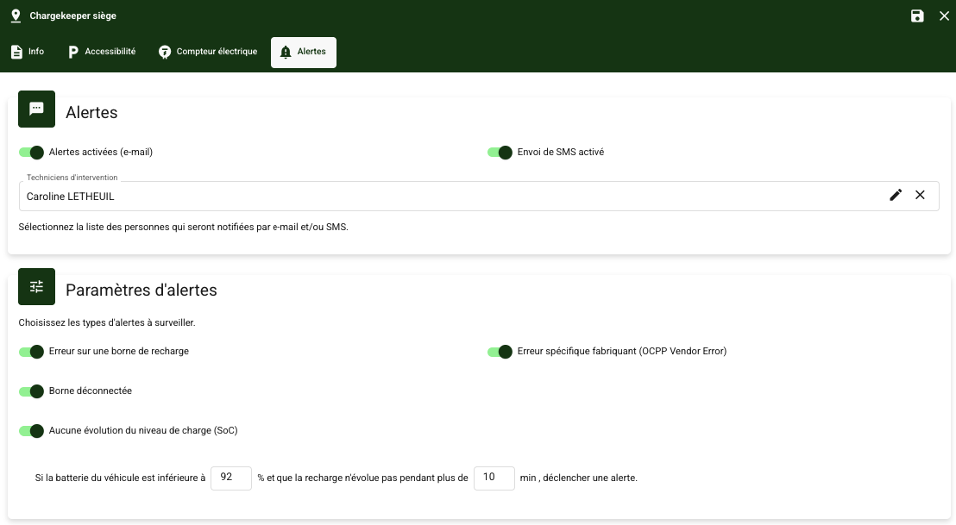Select the Alertes tab
The image size is (956, 525).
(x=303, y=52)
